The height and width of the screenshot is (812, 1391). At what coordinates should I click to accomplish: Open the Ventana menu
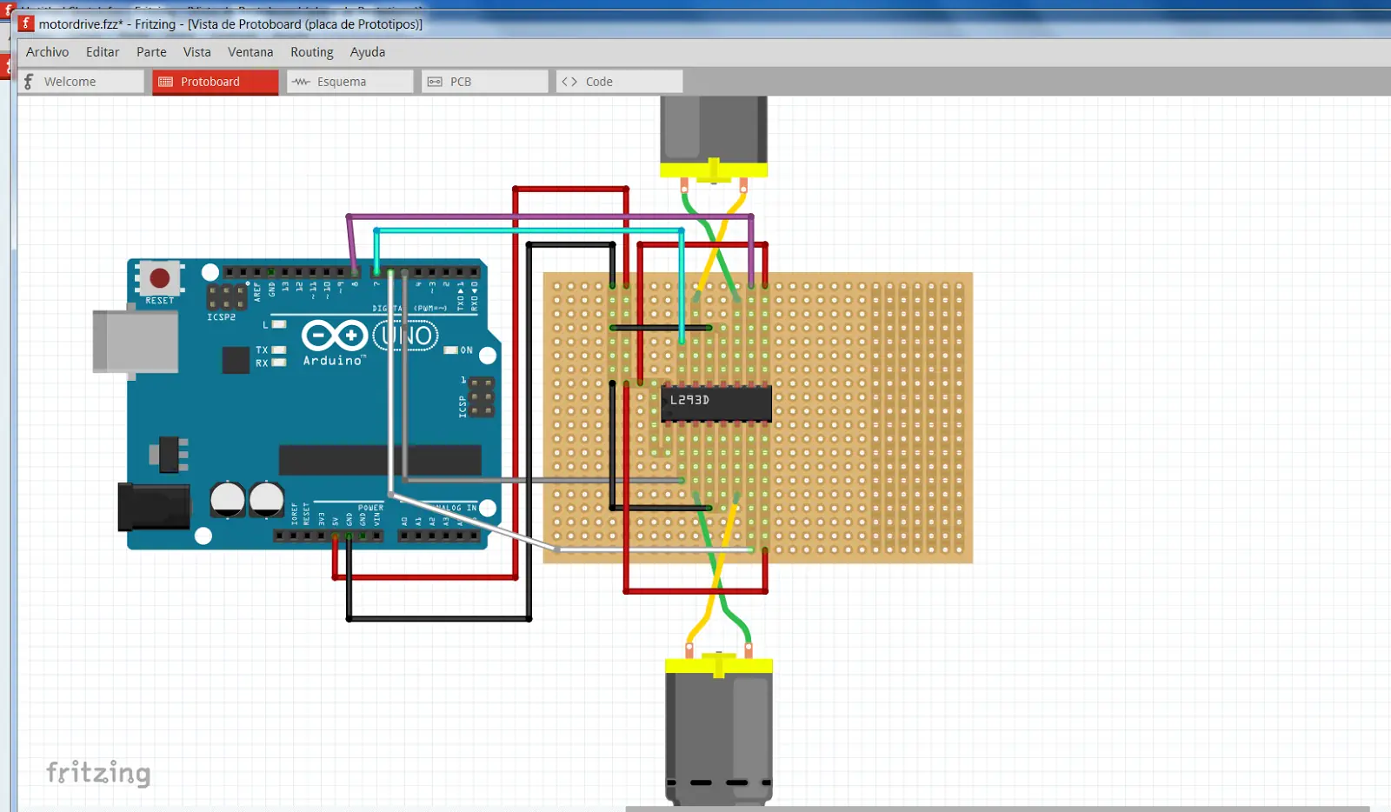pyautogui.click(x=250, y=52)
